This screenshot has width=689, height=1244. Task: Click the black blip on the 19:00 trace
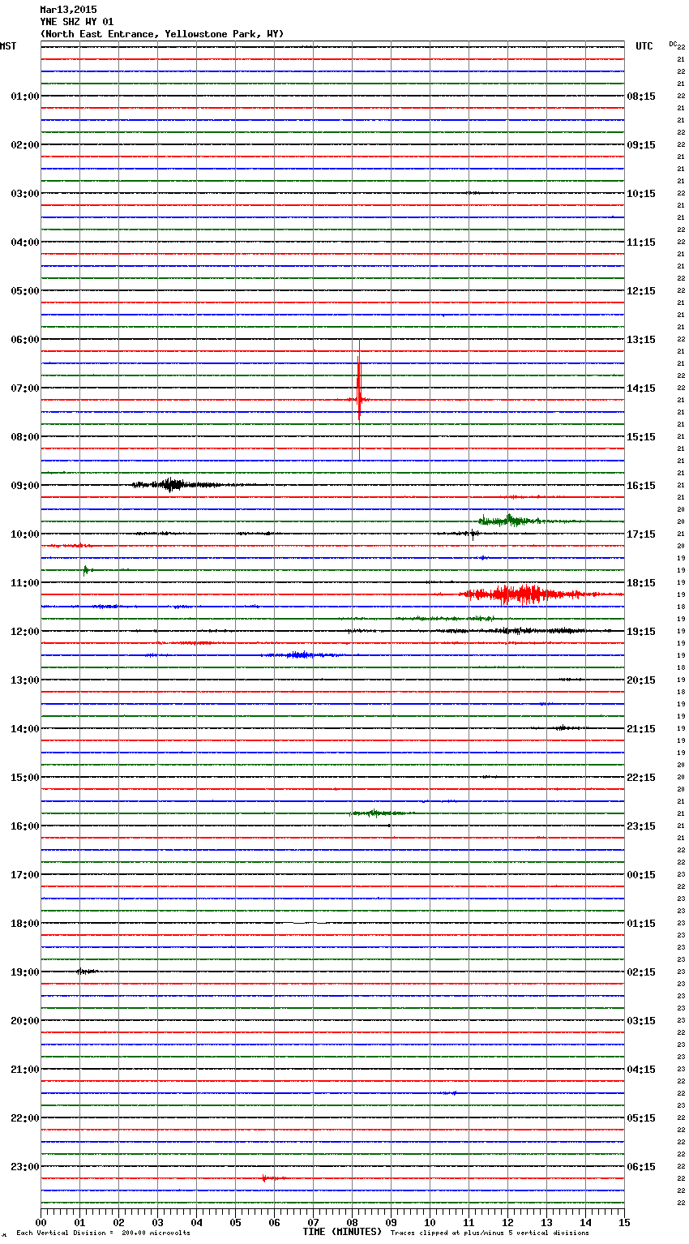click(86, 971)
